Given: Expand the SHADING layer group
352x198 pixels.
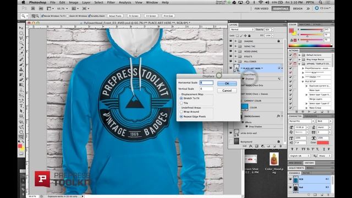Looking at the screenshot, I should (x=235, y=41).
